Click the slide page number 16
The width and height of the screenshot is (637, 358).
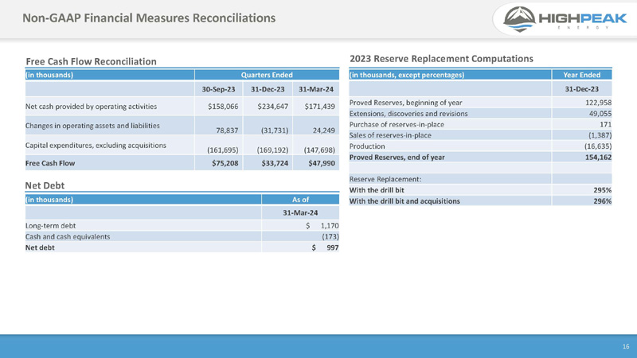(625, 347)
